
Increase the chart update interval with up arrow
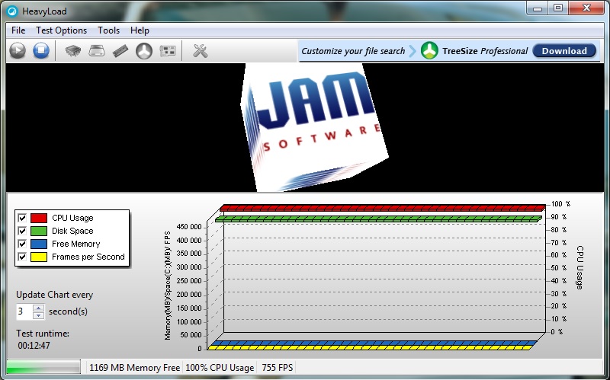pos(38,308)
